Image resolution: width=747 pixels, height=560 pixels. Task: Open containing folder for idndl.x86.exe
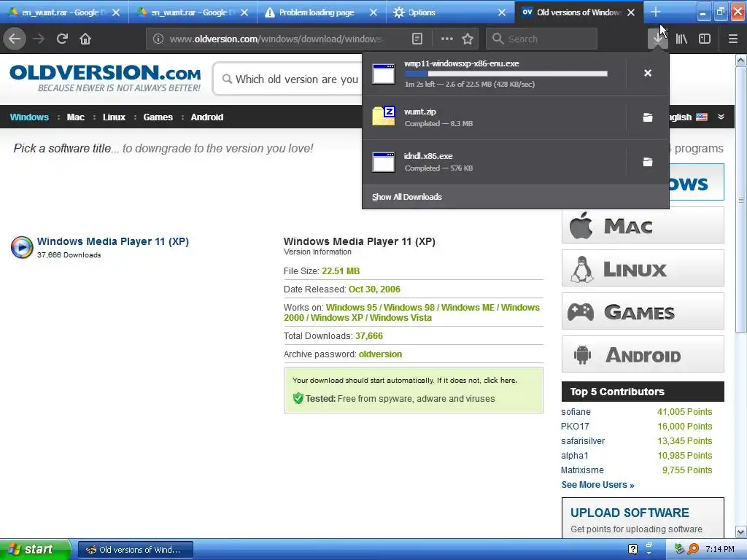[648, 163]
